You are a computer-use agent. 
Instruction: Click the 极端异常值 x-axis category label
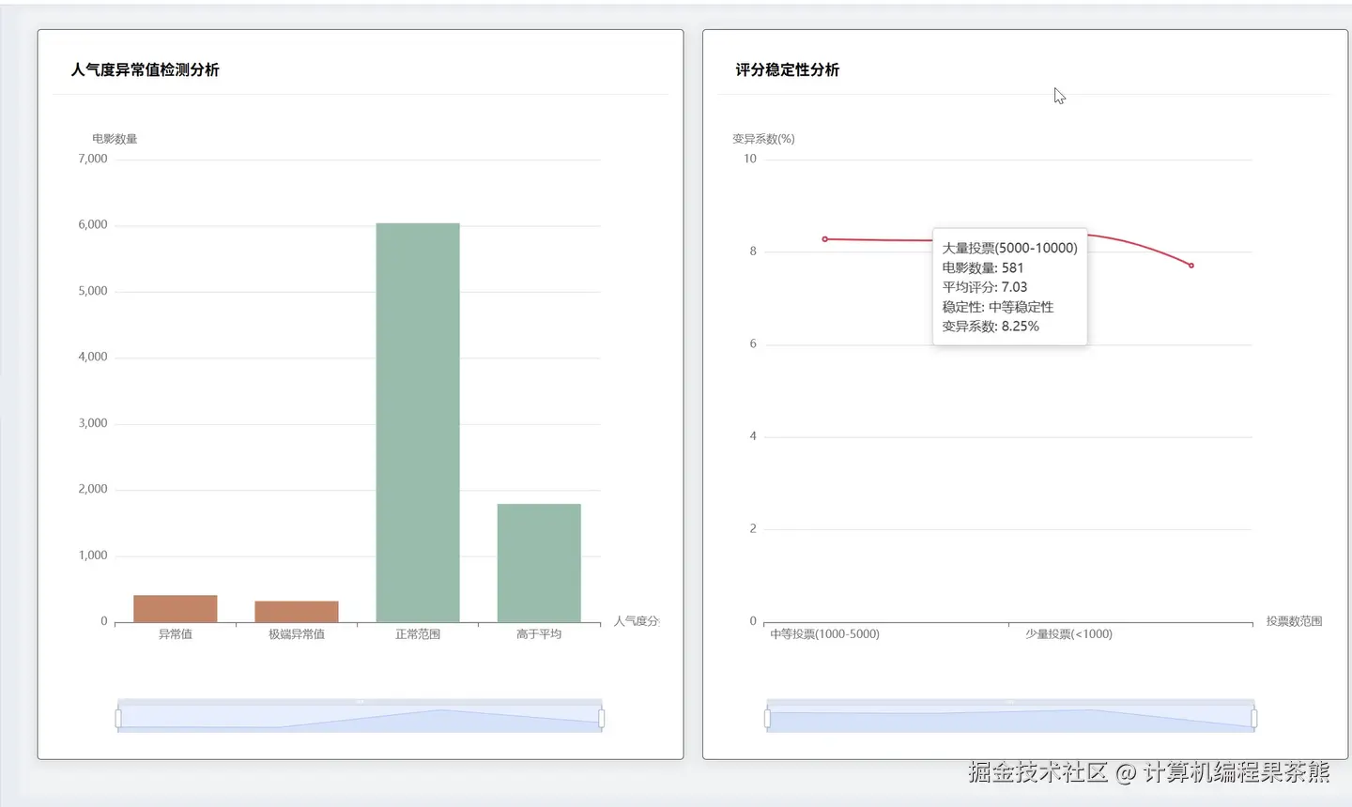pyautogui.click(x=297, y=634)
